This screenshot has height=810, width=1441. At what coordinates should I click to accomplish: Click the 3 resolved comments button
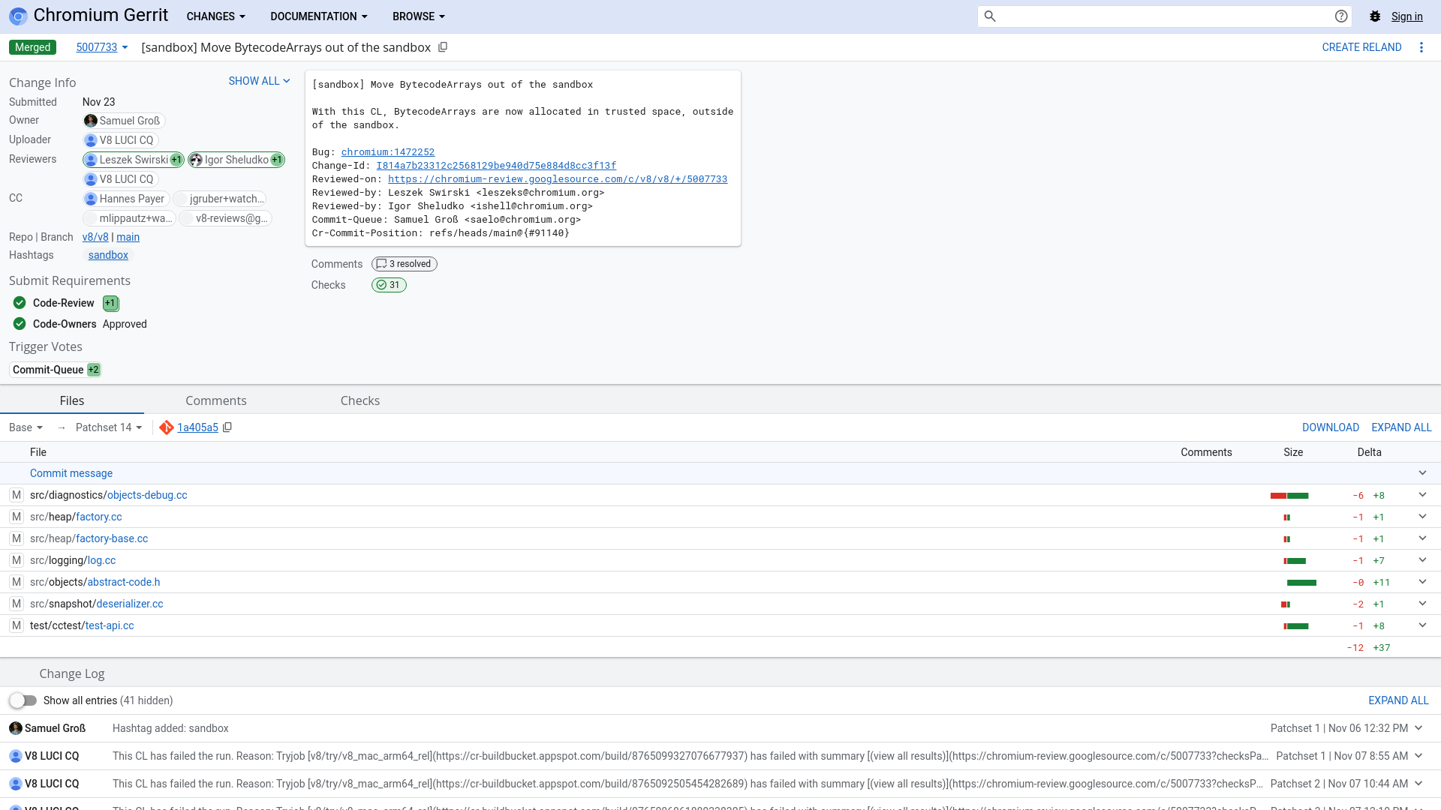point(404,263)
